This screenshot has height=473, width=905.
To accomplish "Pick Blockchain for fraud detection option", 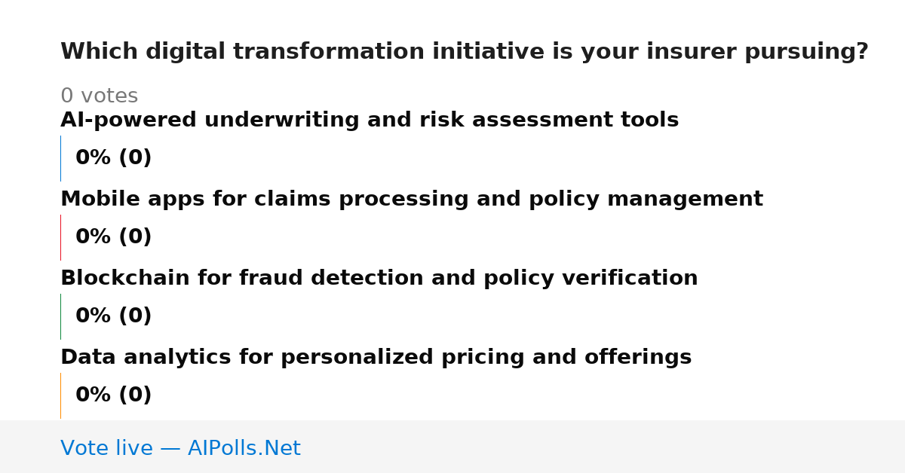I will pyautogui.click(x=379, y=279).
